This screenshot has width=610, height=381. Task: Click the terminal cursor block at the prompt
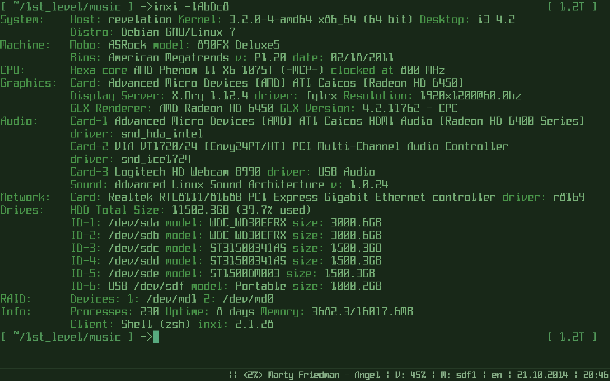156,337
